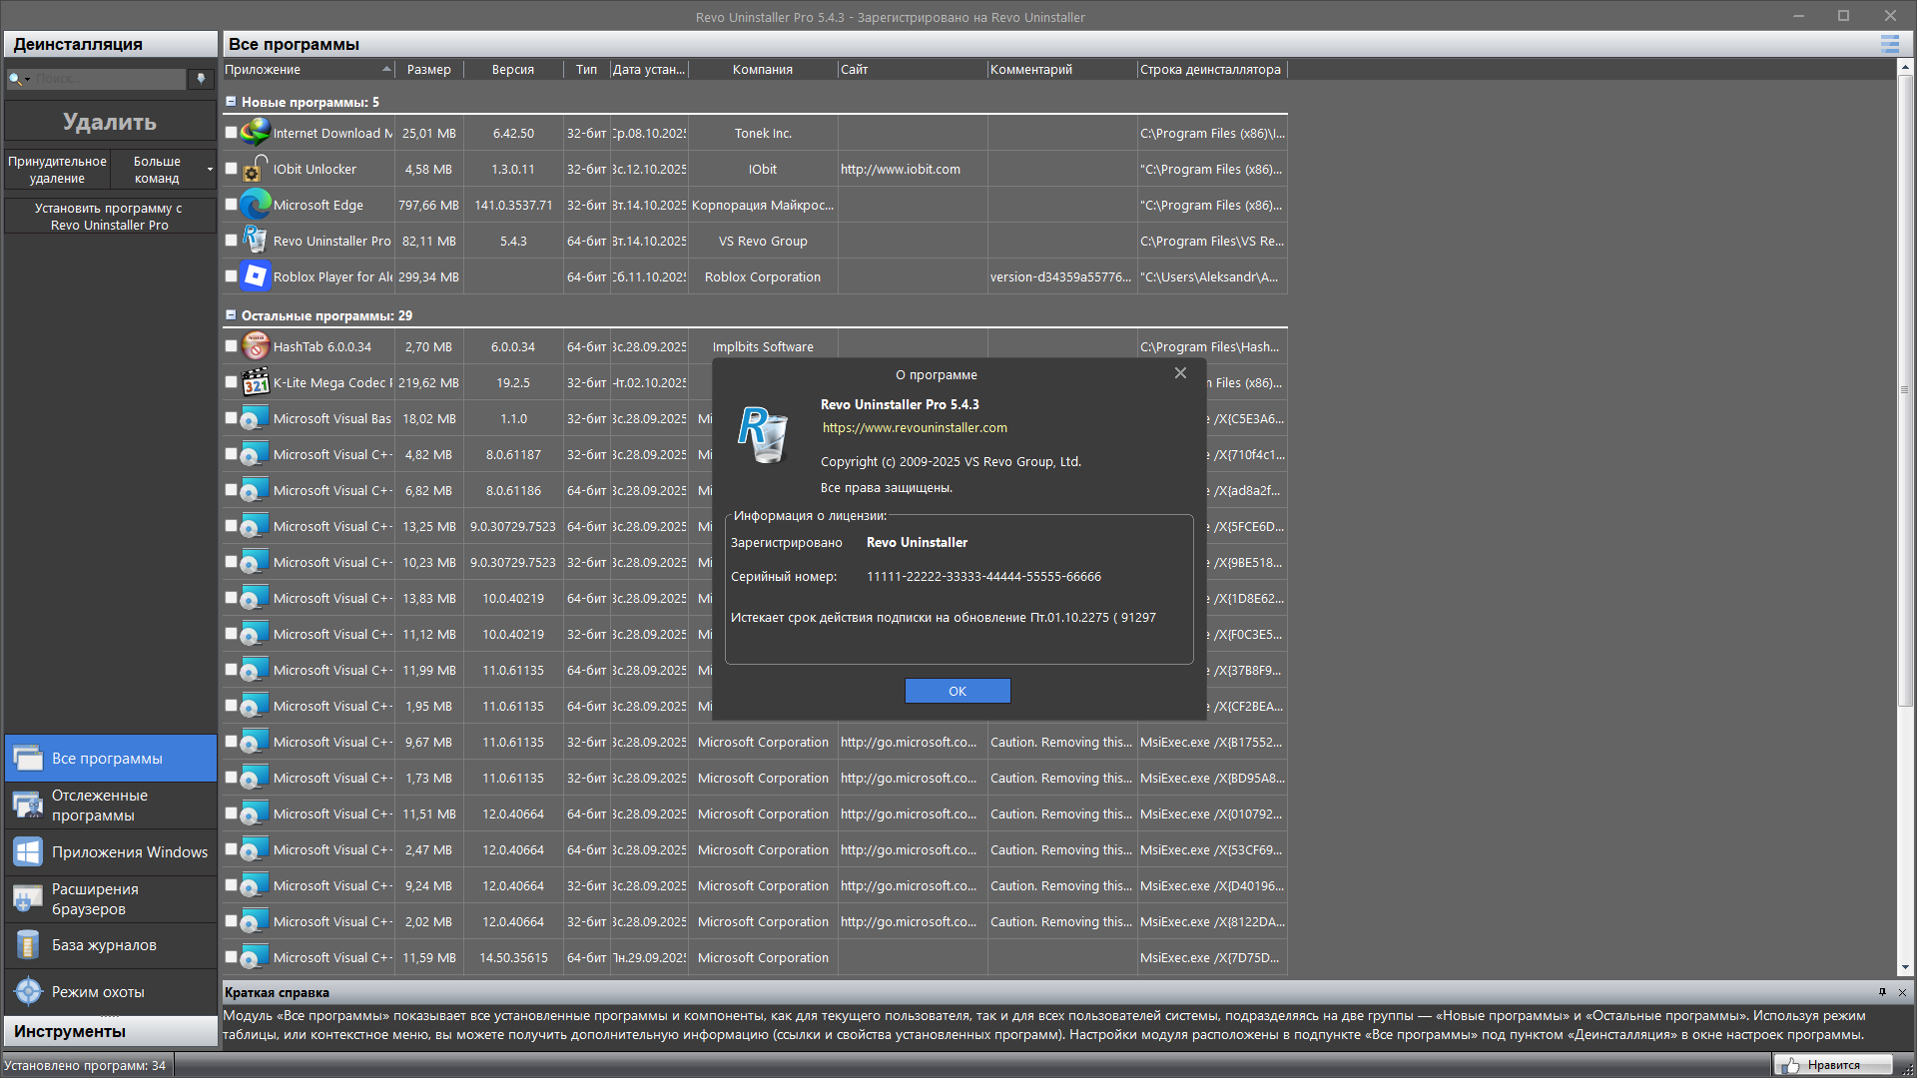Collapse the "Новые программы" group
Viewport: 1917px width, 1078px height.
tap(231, 102)
